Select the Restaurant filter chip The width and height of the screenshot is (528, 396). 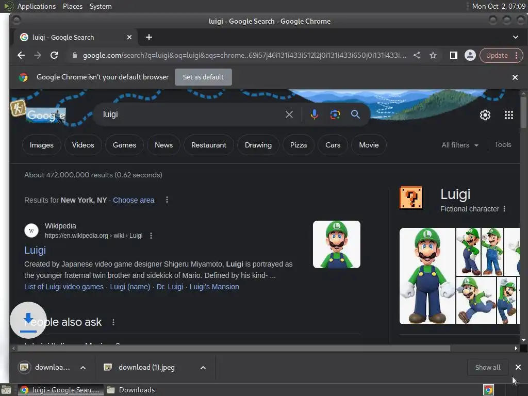(209, 145)
